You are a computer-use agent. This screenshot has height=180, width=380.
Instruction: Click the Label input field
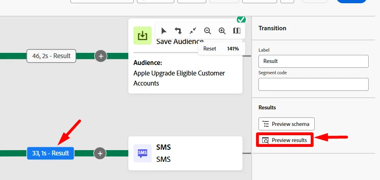313,61
